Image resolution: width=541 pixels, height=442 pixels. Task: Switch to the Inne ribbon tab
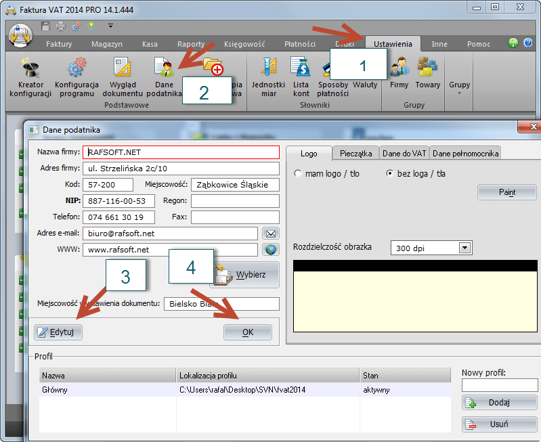(x=439, y=44)
